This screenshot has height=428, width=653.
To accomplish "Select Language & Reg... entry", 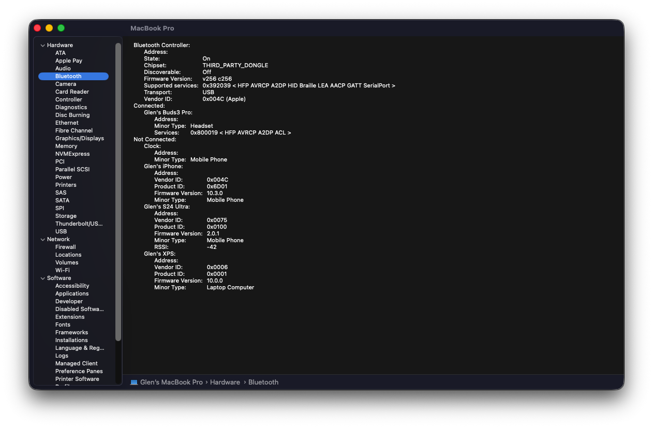I will pos(80,348).
